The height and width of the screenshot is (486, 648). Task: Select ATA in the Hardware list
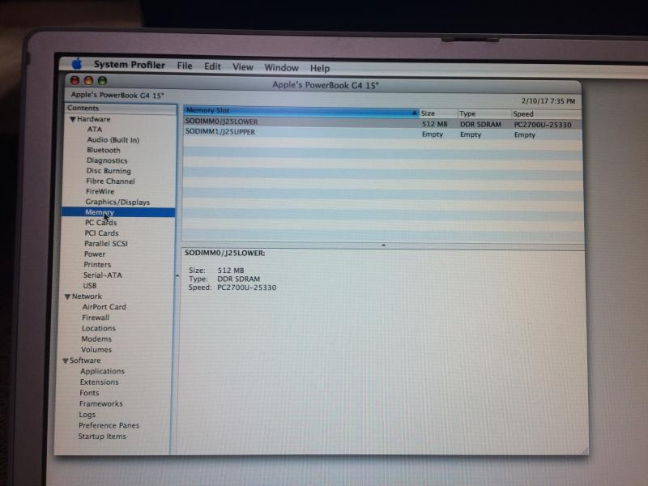[95, 130]
